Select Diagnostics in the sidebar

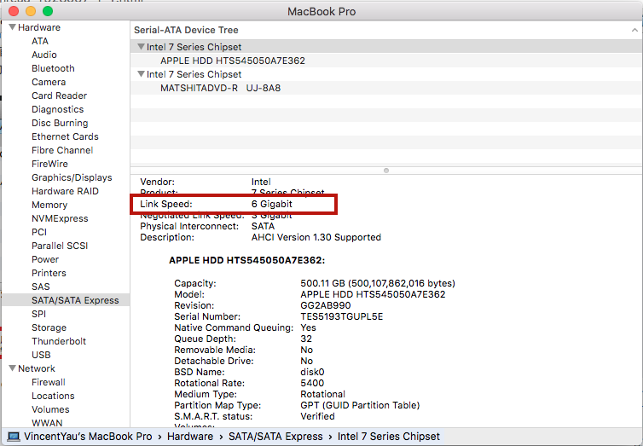click(58, 109)
